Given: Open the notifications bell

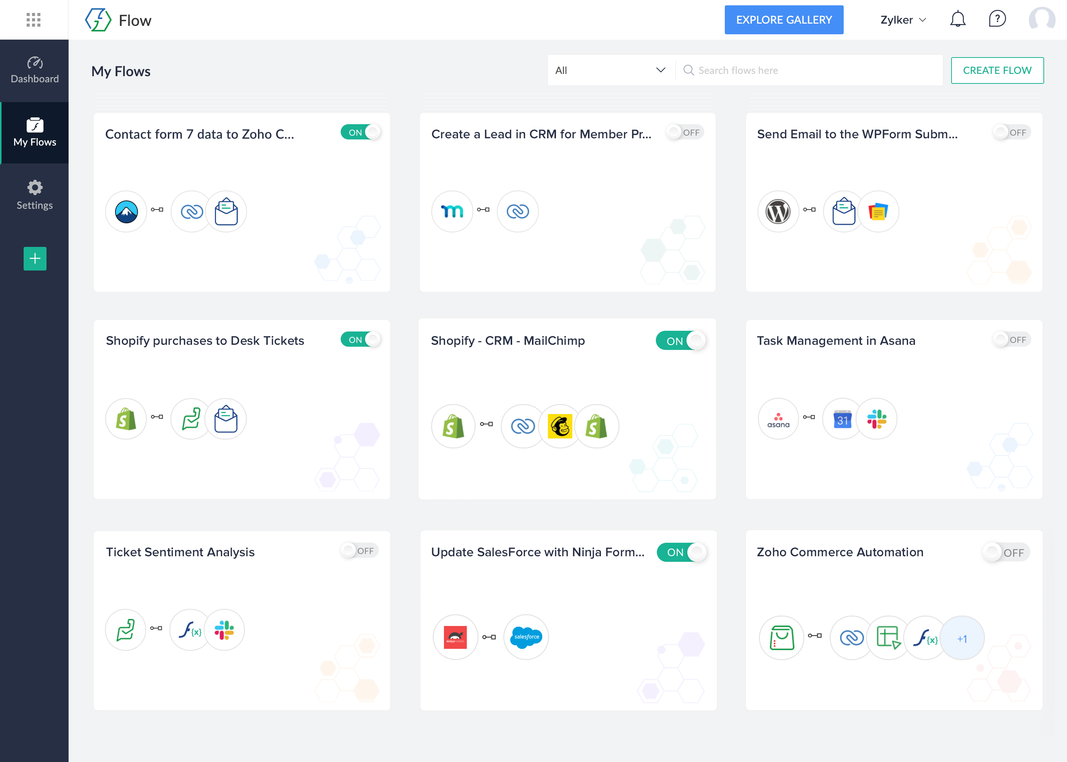Looking at the screenshot, I should pos(958,19).
